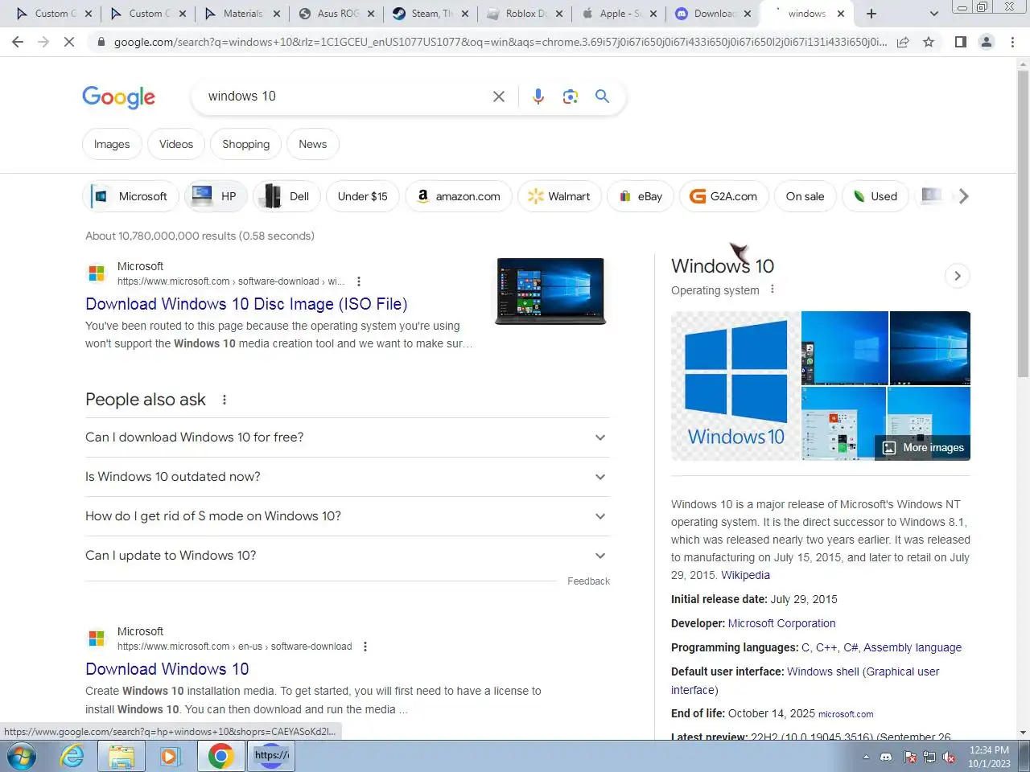Open the Download Windows 10 result link
Image resolution: width=1030 pixels, height=772 pixels.
[x=167, y=669]
